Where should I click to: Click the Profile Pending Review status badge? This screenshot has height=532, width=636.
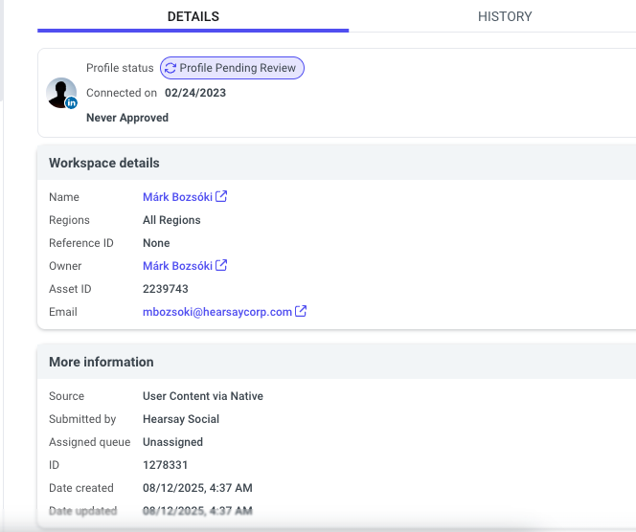232,68
